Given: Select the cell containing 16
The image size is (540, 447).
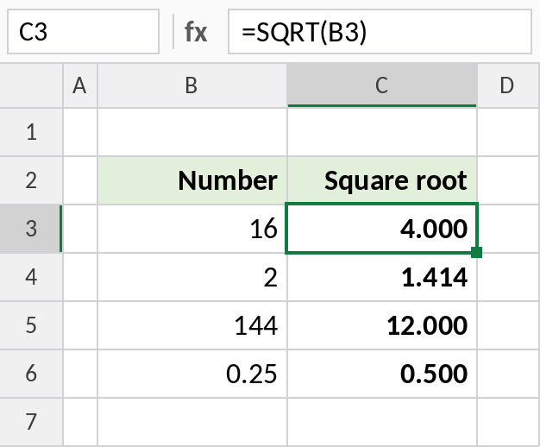Looking at the screenshot, I should tap(192, 229).
